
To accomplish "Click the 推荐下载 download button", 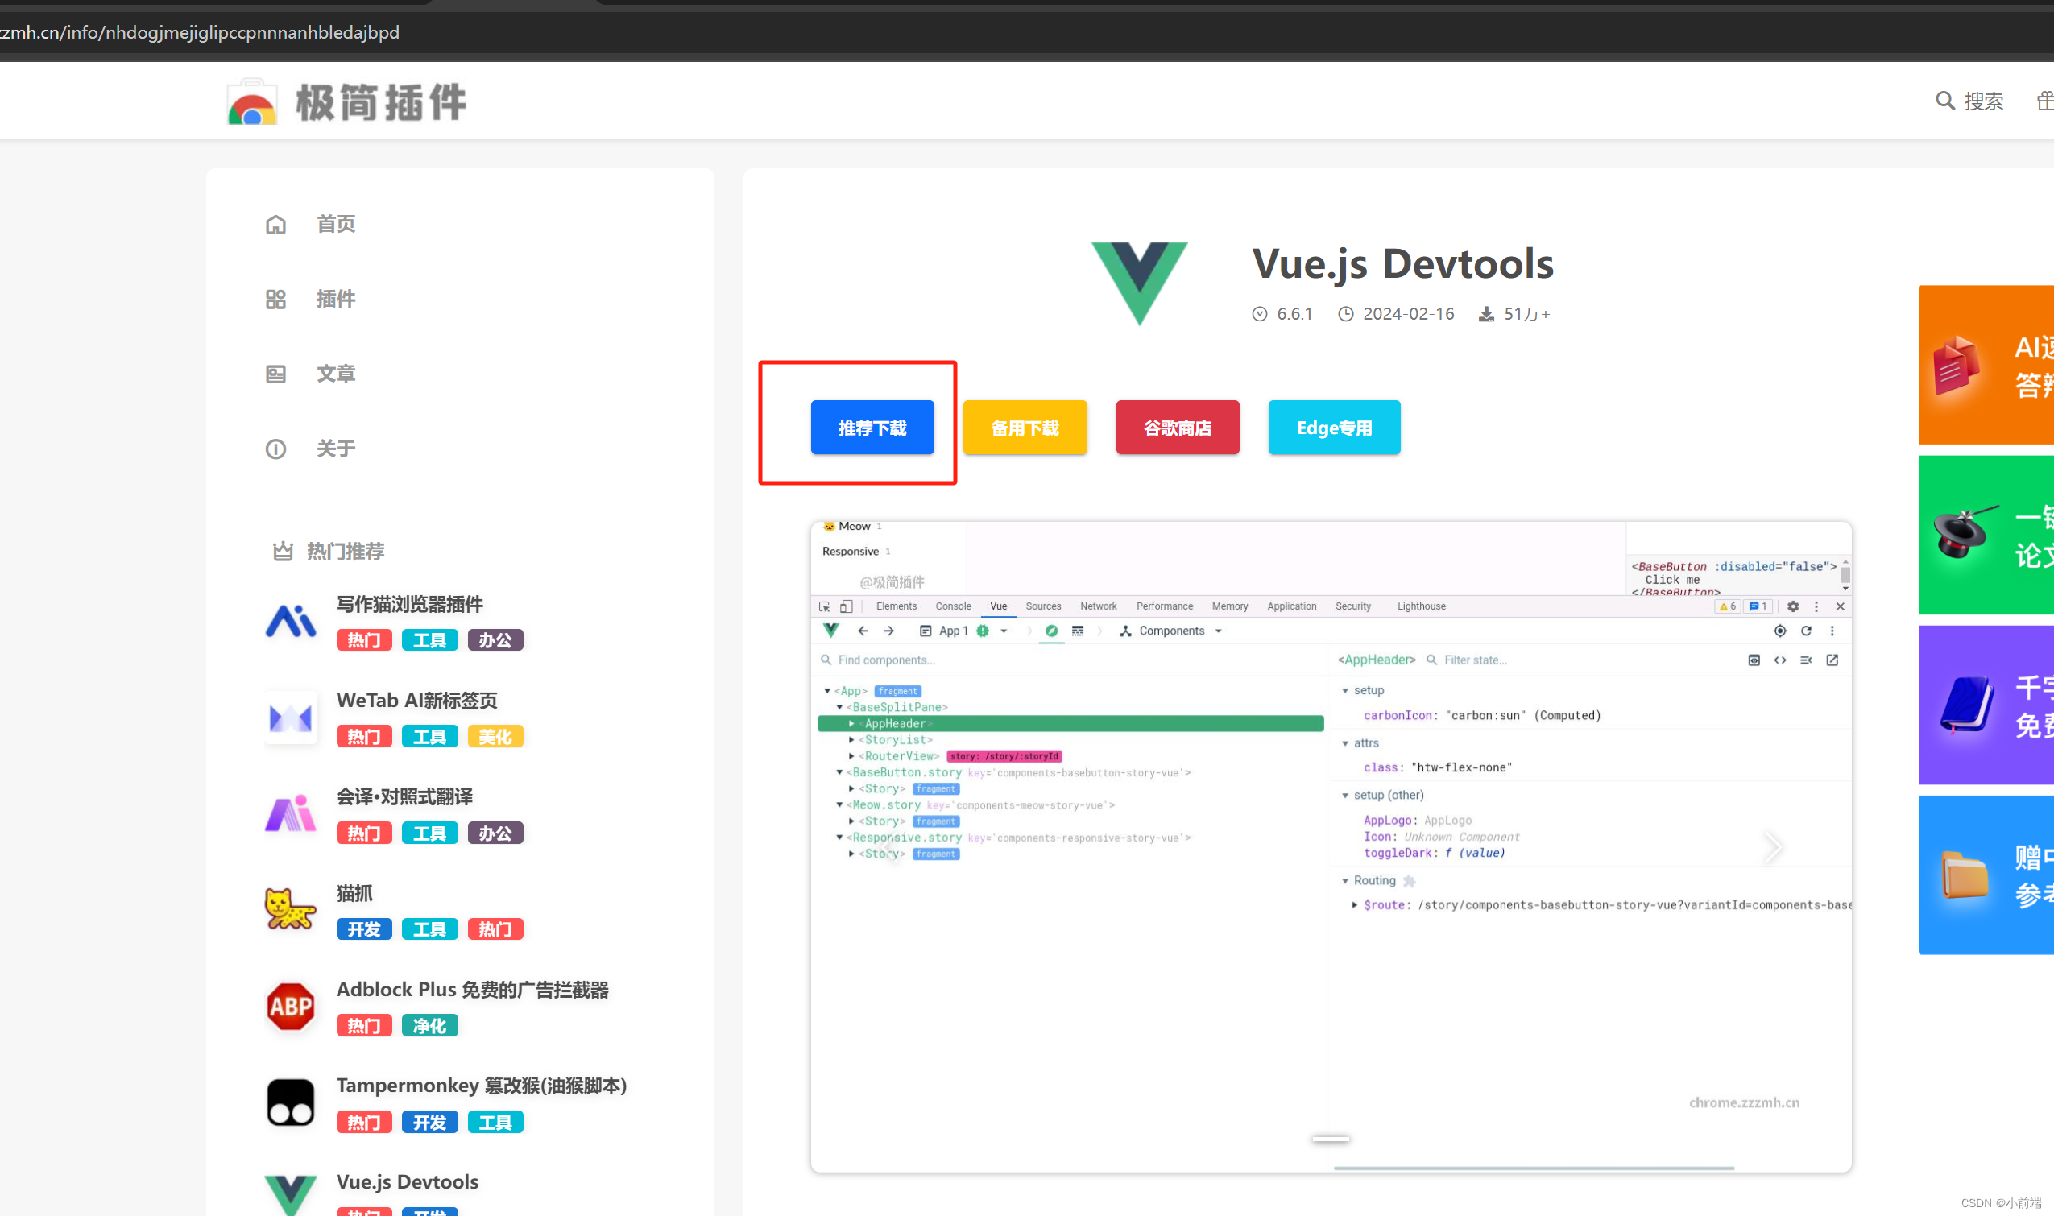I will click(872, 428).
